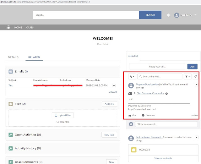The width and height of the screenshot is (201, 164).
Task: Like the email feed post
Action: 132,115
